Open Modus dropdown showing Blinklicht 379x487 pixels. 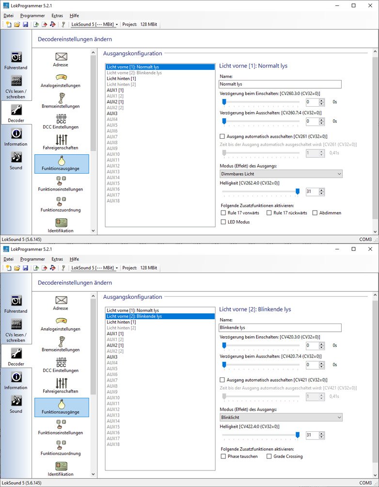[281, 418]
